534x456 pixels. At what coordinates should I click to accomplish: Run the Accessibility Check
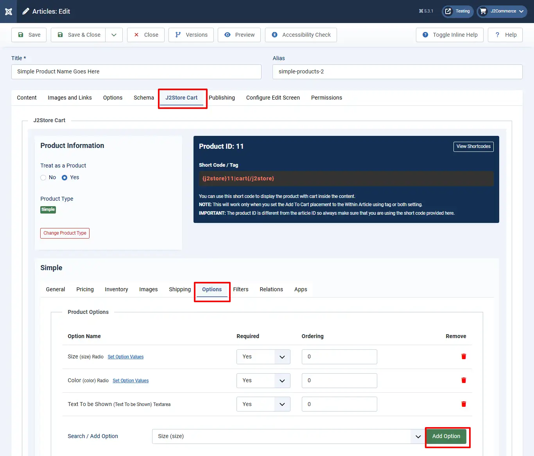pos(301,35)
